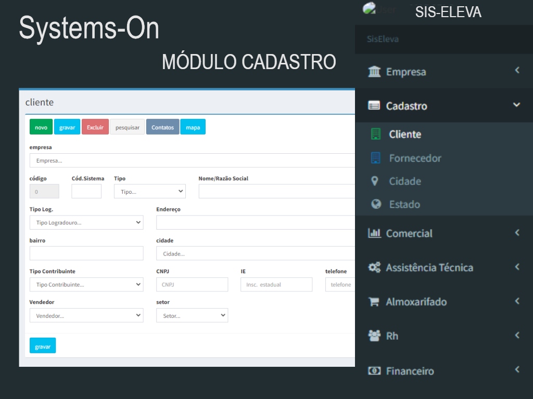This screenshot has height=399, width=533.
Task: Click the 'Nome/Razão Social' field label
Action: coord(223,179)
